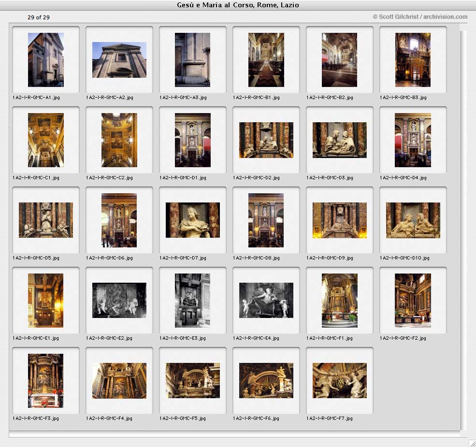Open thumbnail 1A2-I-R-GMC-D8.jpg

266,220
